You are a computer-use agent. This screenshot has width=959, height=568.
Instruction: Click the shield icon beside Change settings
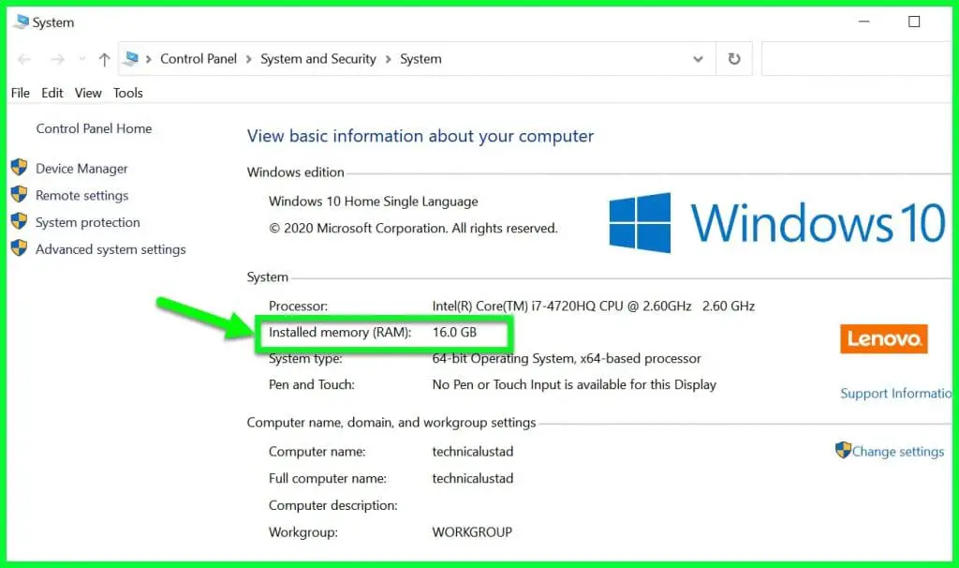coord(841,451)
